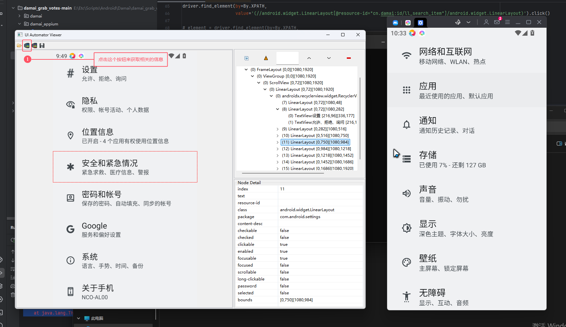Select the (11) LinearLayout highlighted row
The image size is (566, 327).
[x=315, y=142]
